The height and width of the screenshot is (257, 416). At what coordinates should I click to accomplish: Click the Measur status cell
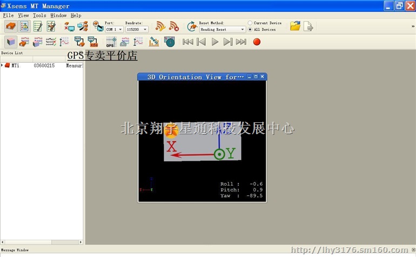(x=75, y=65)
